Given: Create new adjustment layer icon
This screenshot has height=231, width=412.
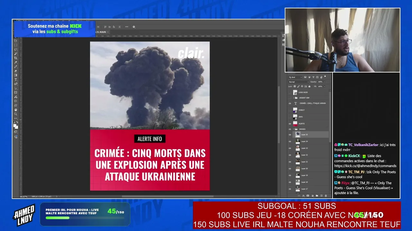Looking at the screenshot, I should pos(312,196).
